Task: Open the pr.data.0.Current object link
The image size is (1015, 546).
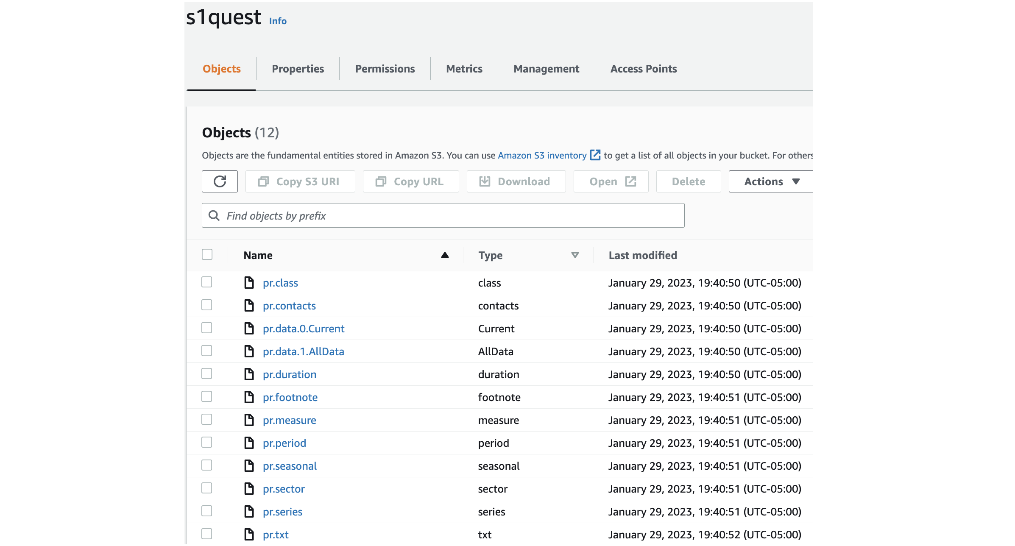Action: [x=304, y=329]
